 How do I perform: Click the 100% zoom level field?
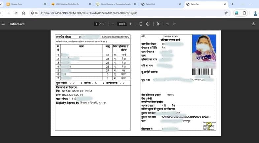pos(122,24)
